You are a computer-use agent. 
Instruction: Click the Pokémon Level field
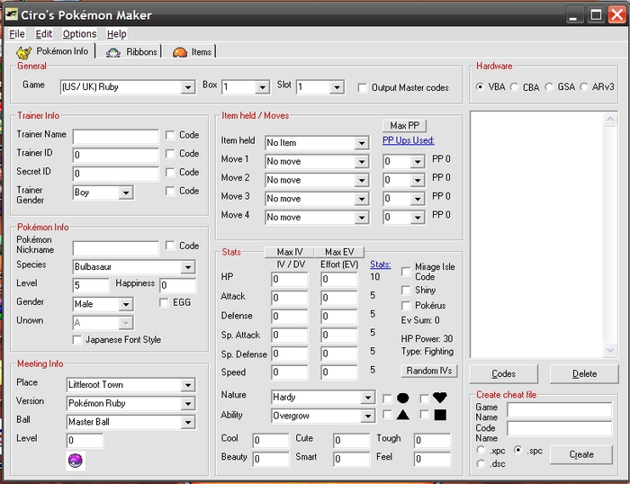[x=91, y=285]
